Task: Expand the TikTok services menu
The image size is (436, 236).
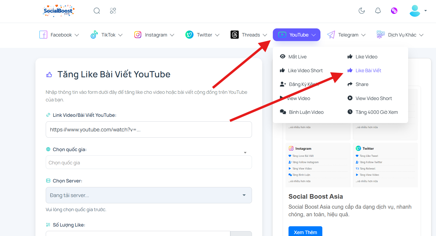Action: [x=107, y=35]
